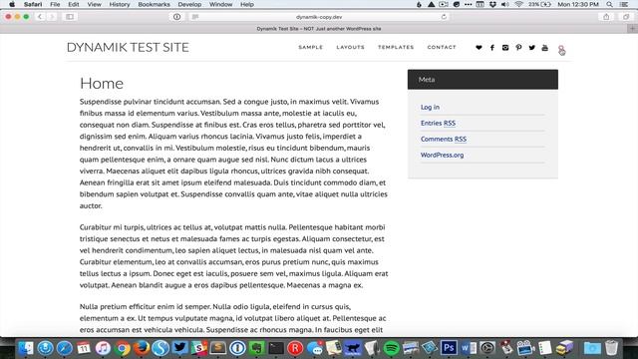This screenshot has height=359, width=638.
Task: Click the Dropbox menu bar icon
Action: [492, 4]
